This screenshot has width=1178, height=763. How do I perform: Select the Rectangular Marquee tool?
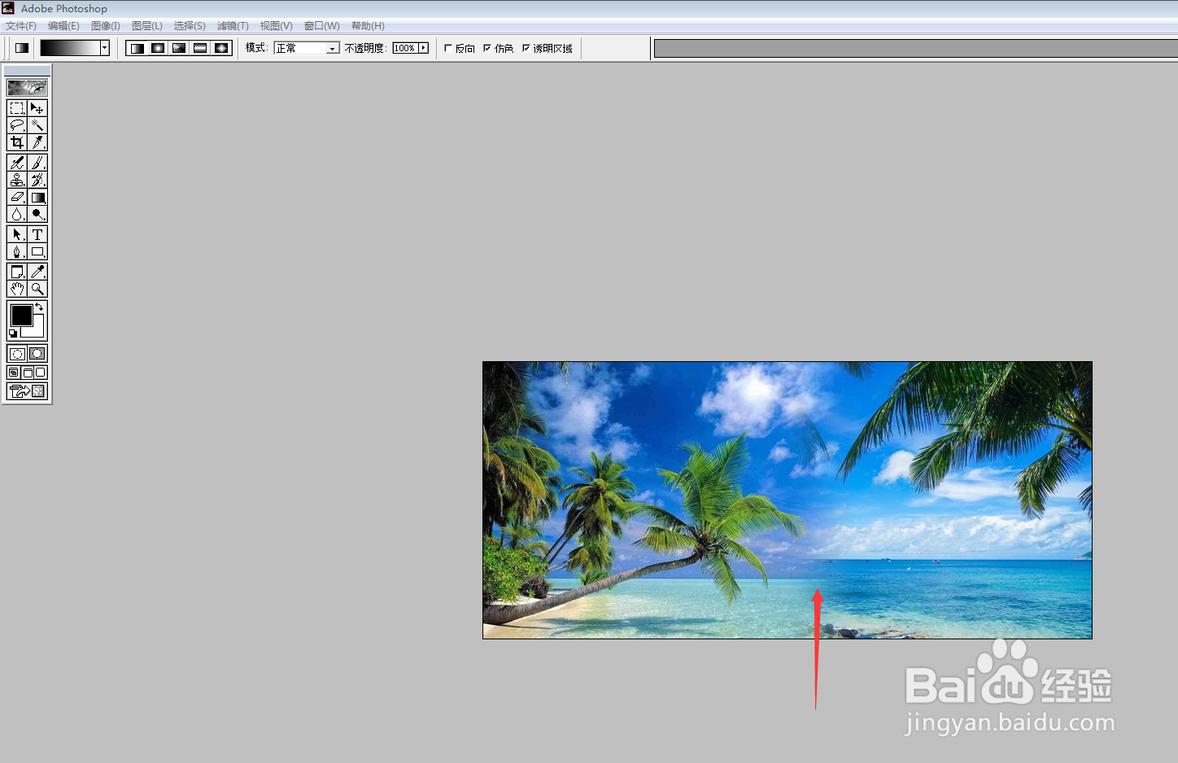click(17, 108)
